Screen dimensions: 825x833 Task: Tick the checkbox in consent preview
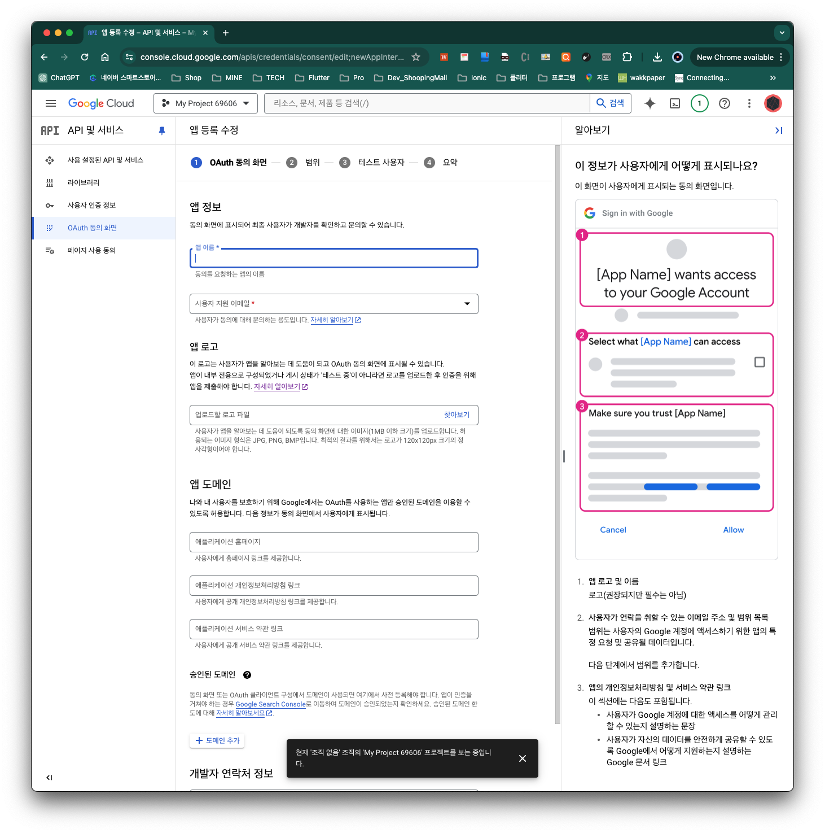point(760,362)
